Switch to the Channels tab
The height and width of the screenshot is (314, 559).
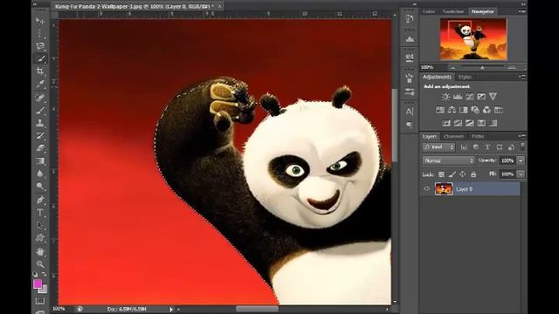454,136
